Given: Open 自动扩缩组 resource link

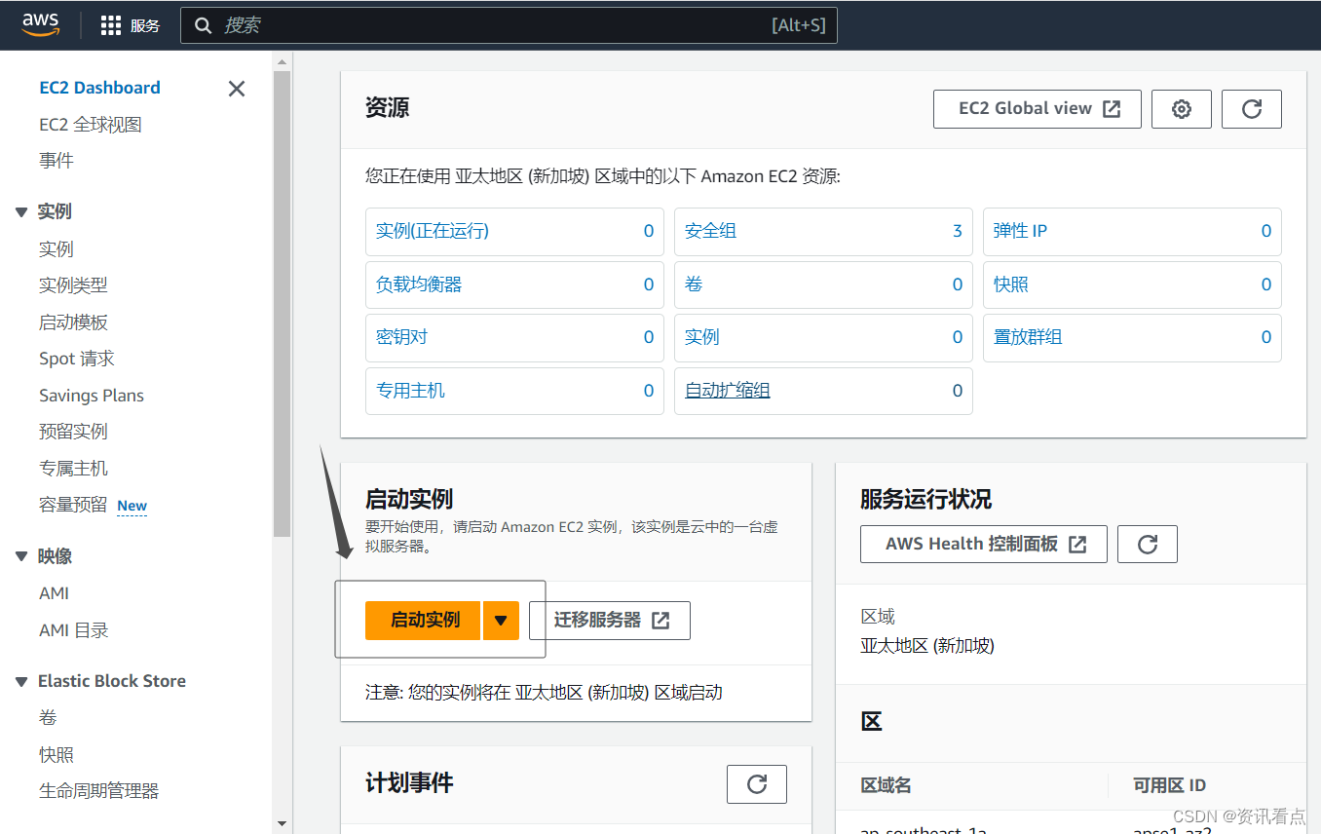Looking at the screenshot, I should 728,391.
